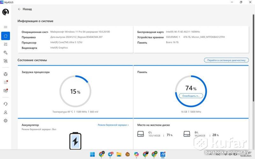
Task: Click the 16 GB | 5600 MHz text
Action: [191, 112]
